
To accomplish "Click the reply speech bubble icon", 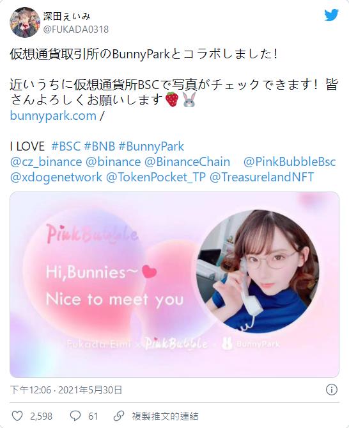I will tap(75, 416).
